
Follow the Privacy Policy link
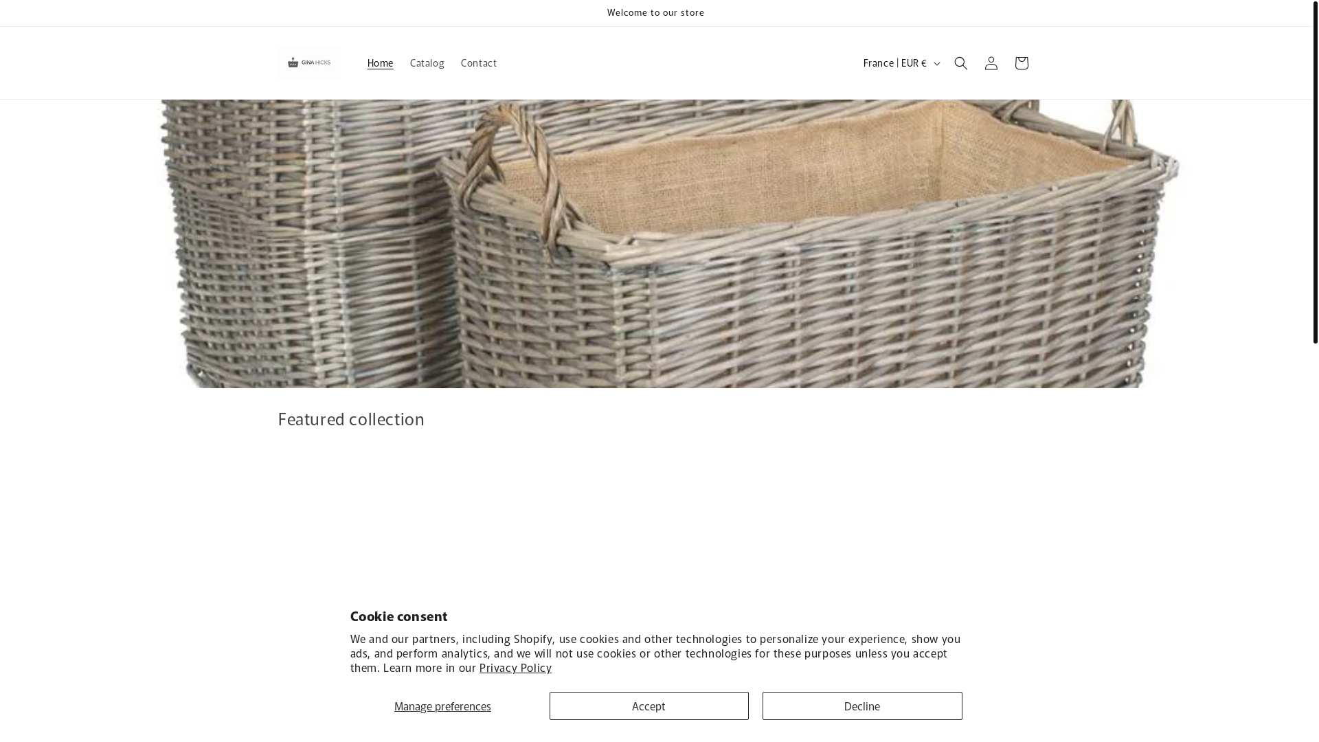point(515,668)
